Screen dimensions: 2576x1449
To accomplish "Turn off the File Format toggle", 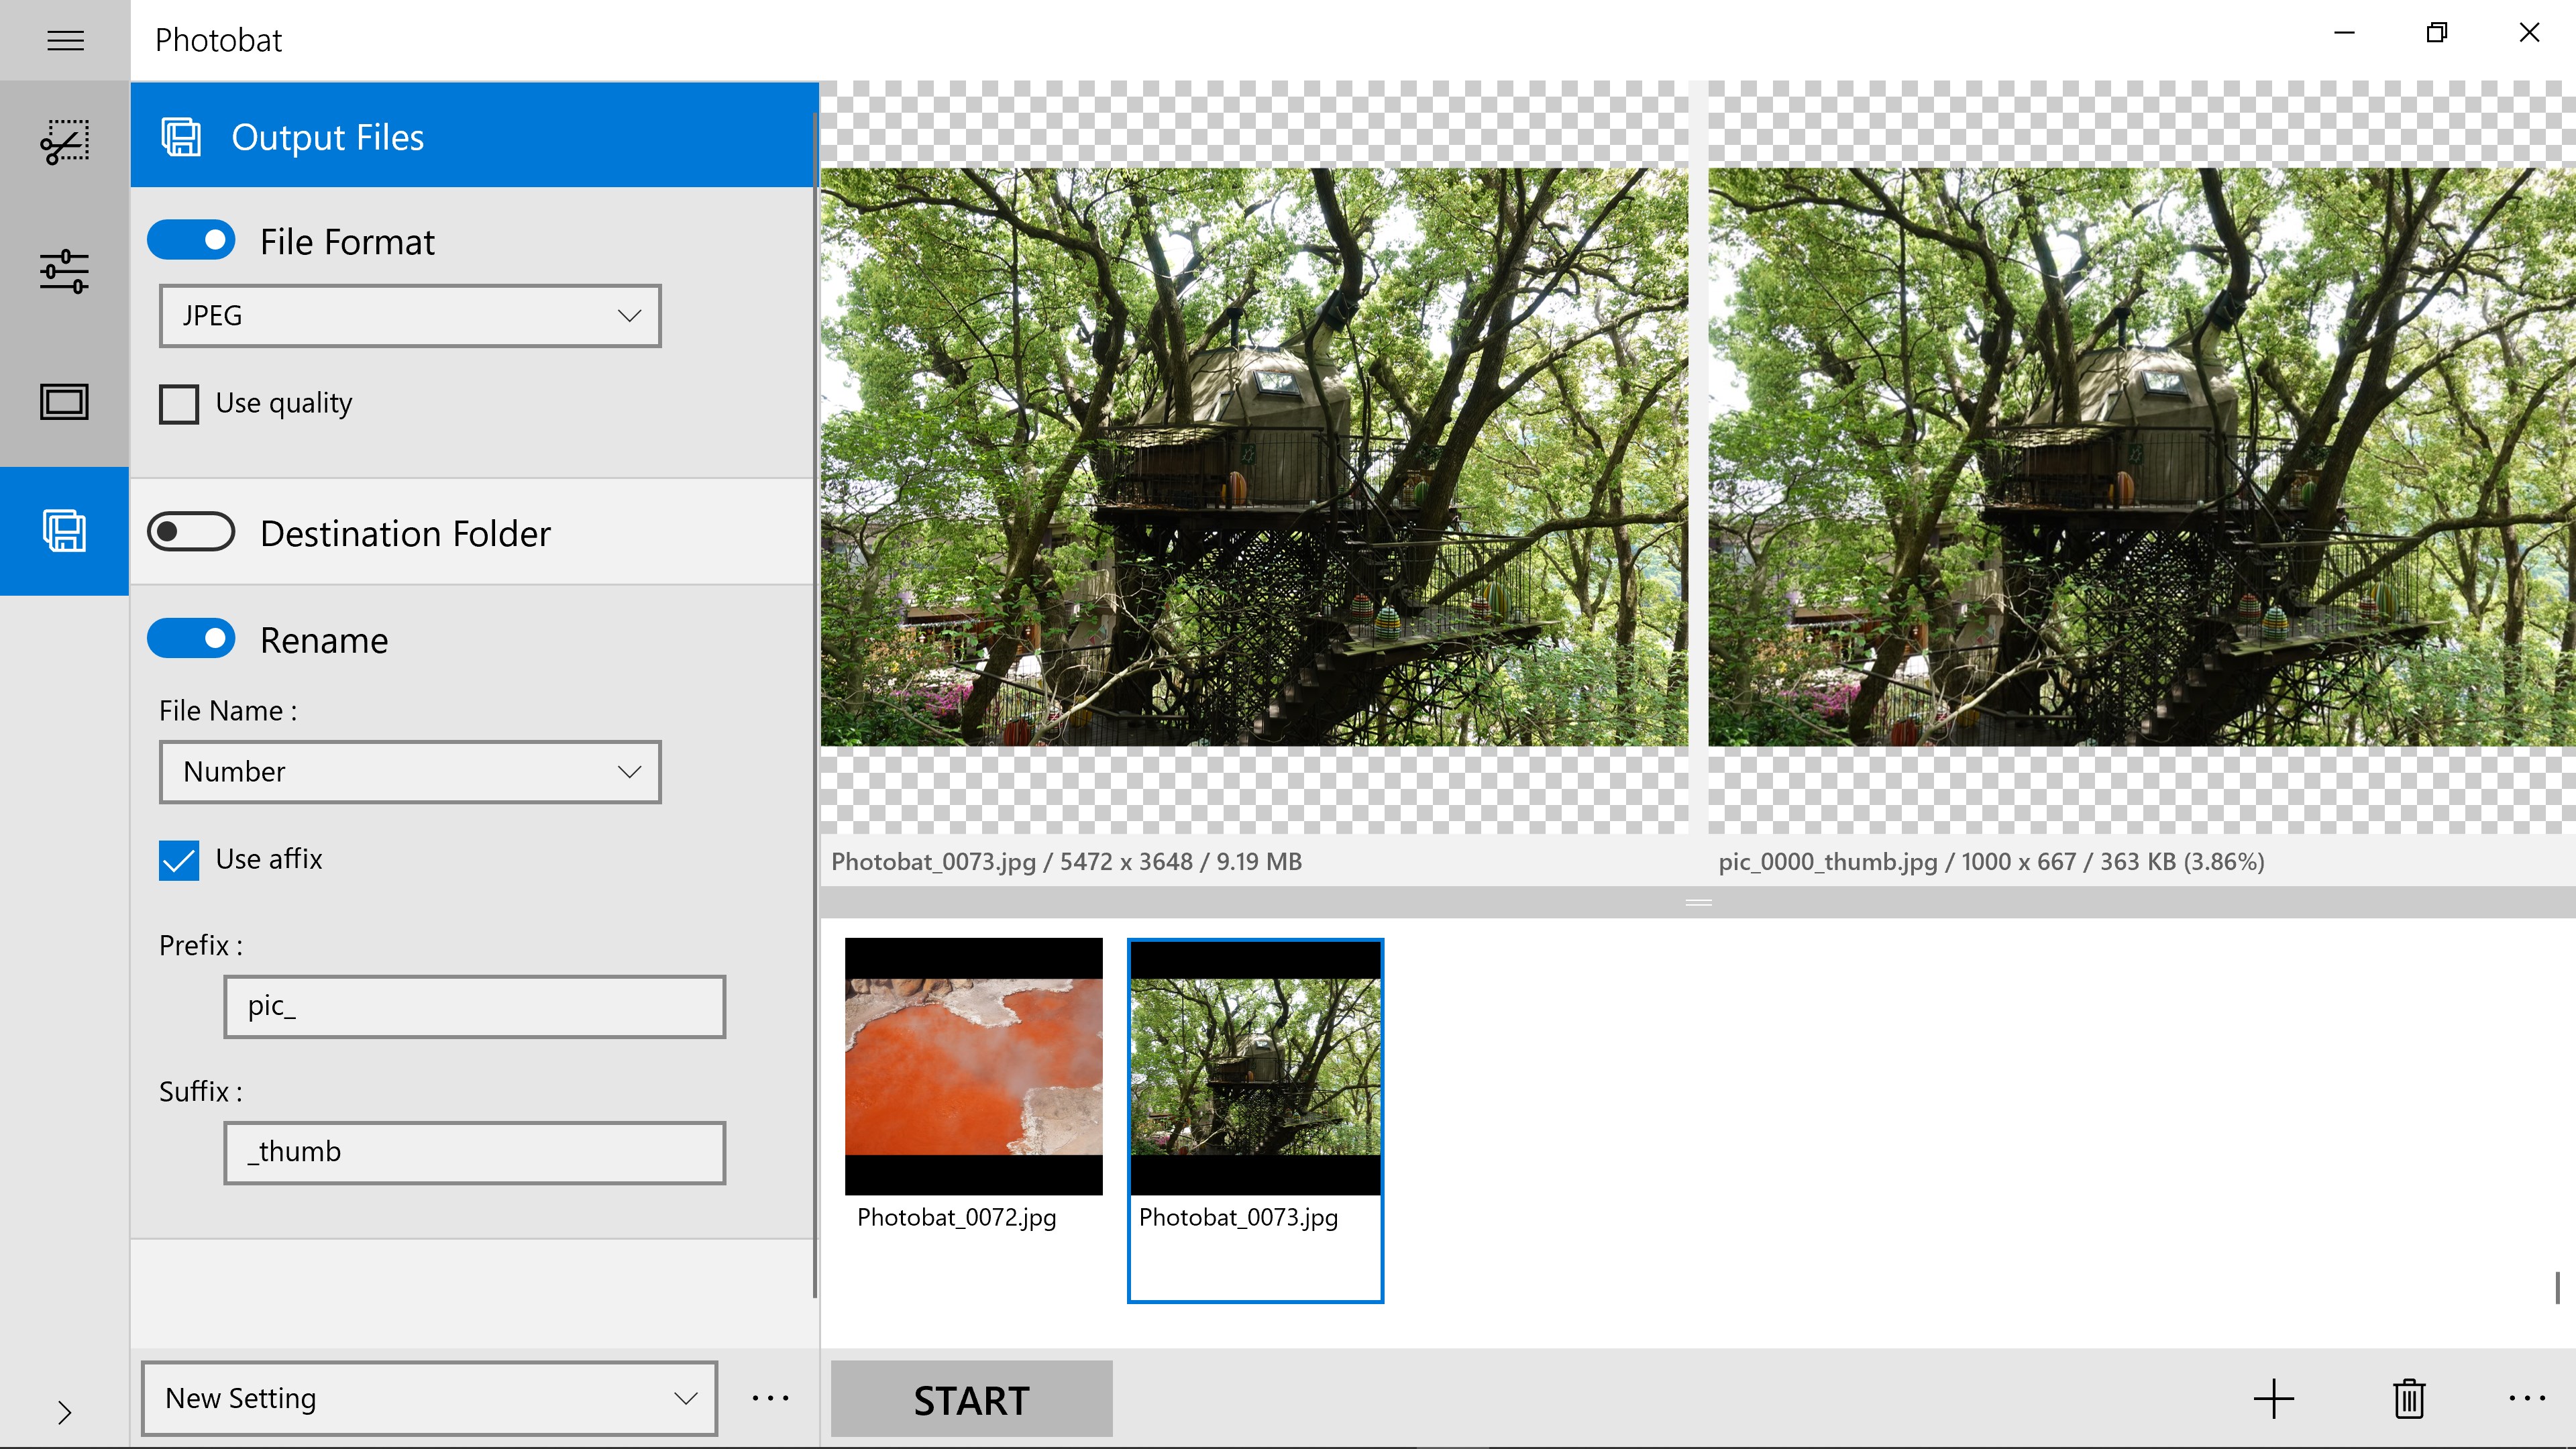I will pos(191,241).
